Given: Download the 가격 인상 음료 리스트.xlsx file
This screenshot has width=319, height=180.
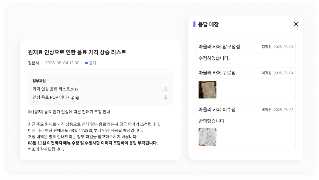Looking at the screenshot, I should (x=165, y=89).
